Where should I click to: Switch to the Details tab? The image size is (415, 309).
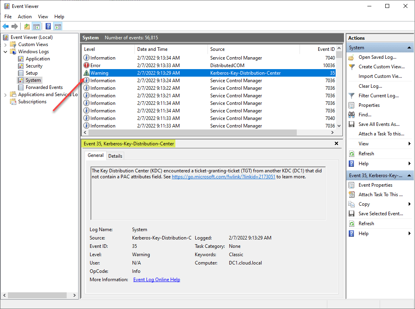pos(115,156)
